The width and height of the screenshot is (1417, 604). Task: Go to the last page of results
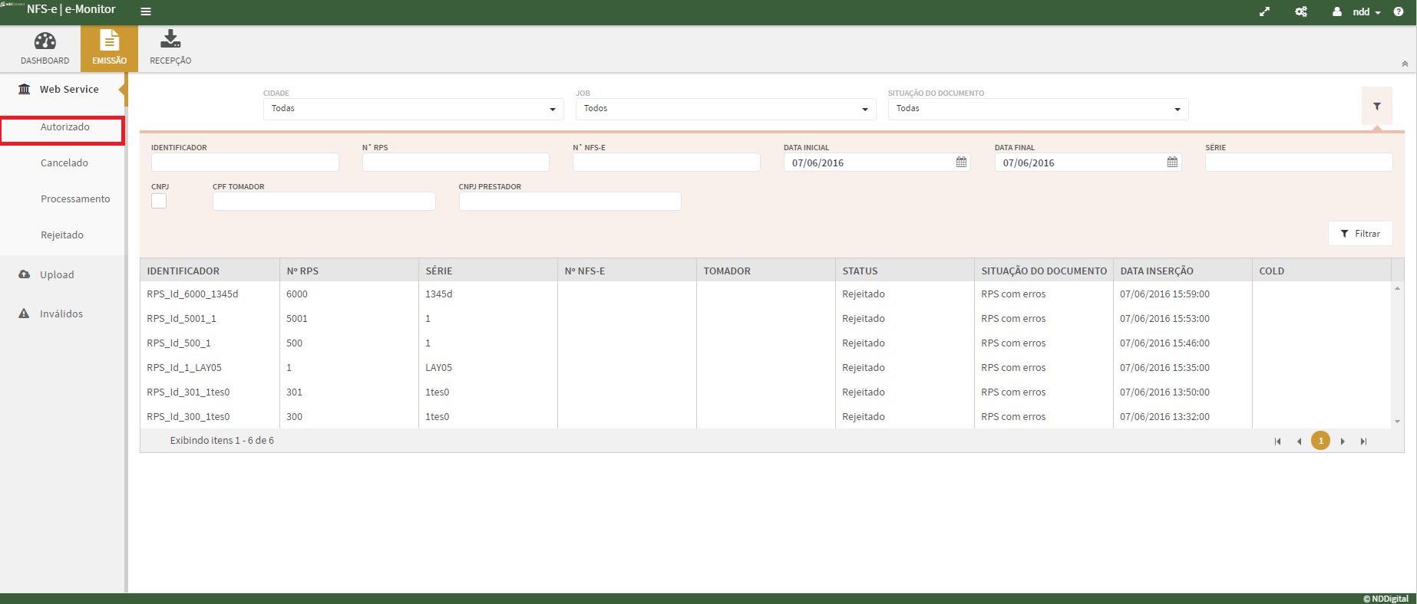[1363, 442]
